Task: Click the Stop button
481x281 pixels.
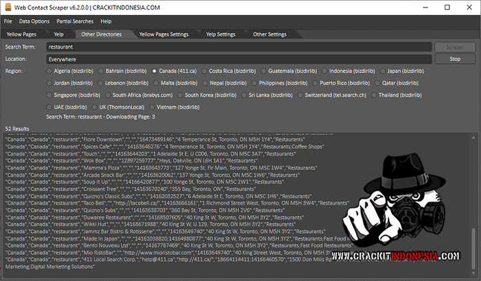Action: point(454,59)
